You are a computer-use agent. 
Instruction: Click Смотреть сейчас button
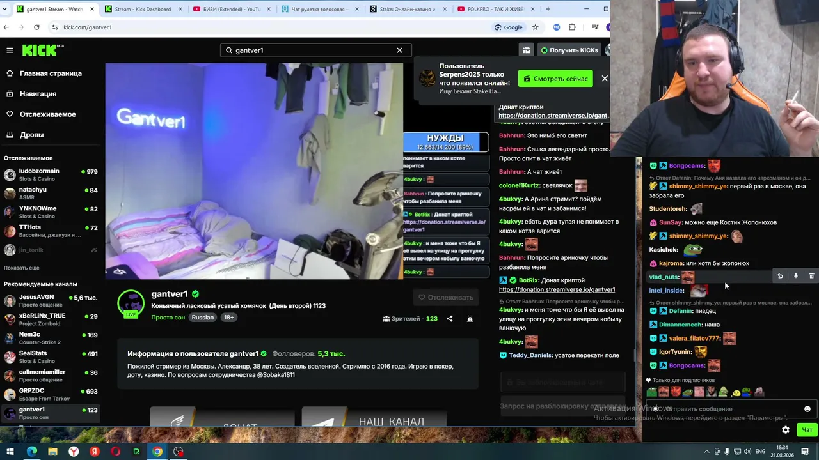tap(555, 79)
